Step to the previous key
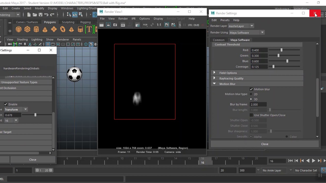The image size is (326, 183). pyautogui.click(x=302, y=161)
